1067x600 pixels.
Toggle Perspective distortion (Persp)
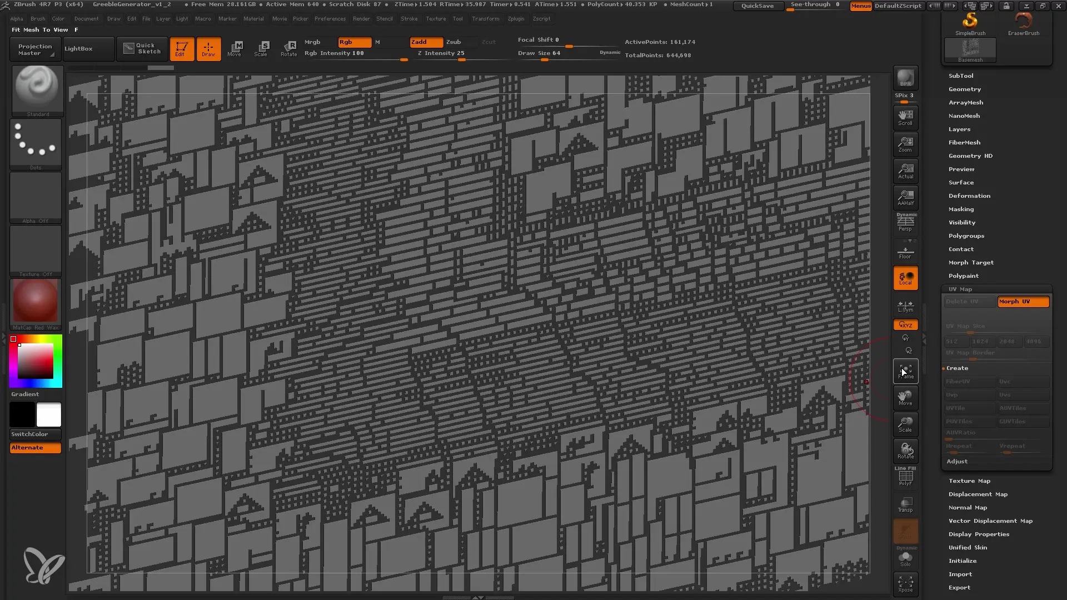(905, 223)
